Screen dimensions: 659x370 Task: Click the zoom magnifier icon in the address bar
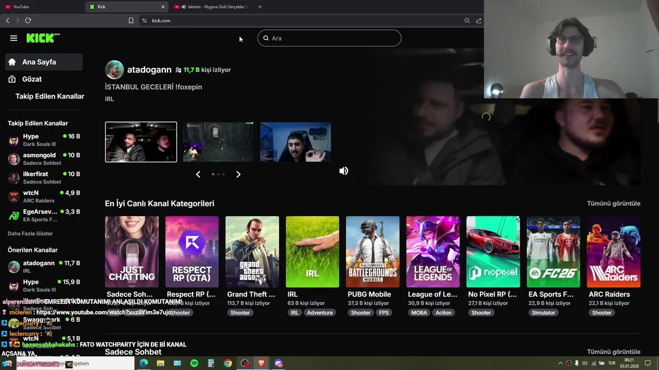tap(467, 21)
